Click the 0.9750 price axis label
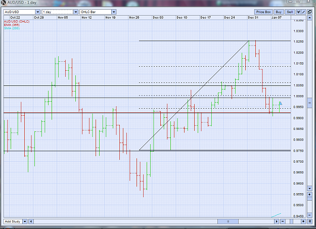Image resolution: width=316 pixels, height=229 pixels. click(x=298, y=151)
